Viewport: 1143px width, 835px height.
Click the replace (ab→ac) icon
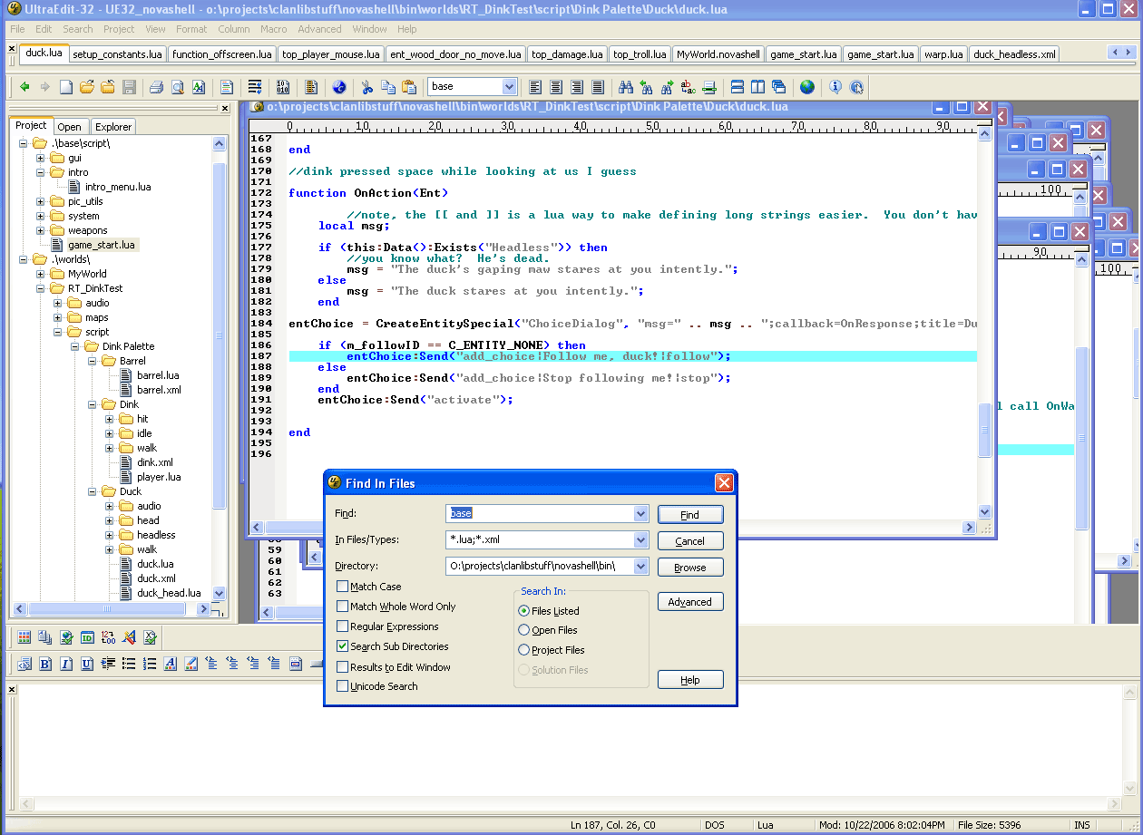click(x=688, y=87)
